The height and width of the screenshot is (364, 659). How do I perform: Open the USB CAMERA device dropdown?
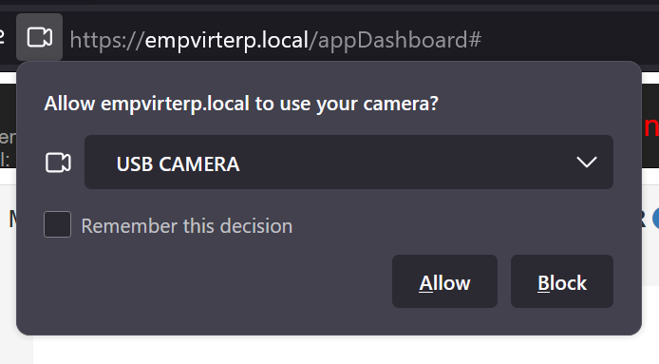pyautogui.click(x=348, y=162)
